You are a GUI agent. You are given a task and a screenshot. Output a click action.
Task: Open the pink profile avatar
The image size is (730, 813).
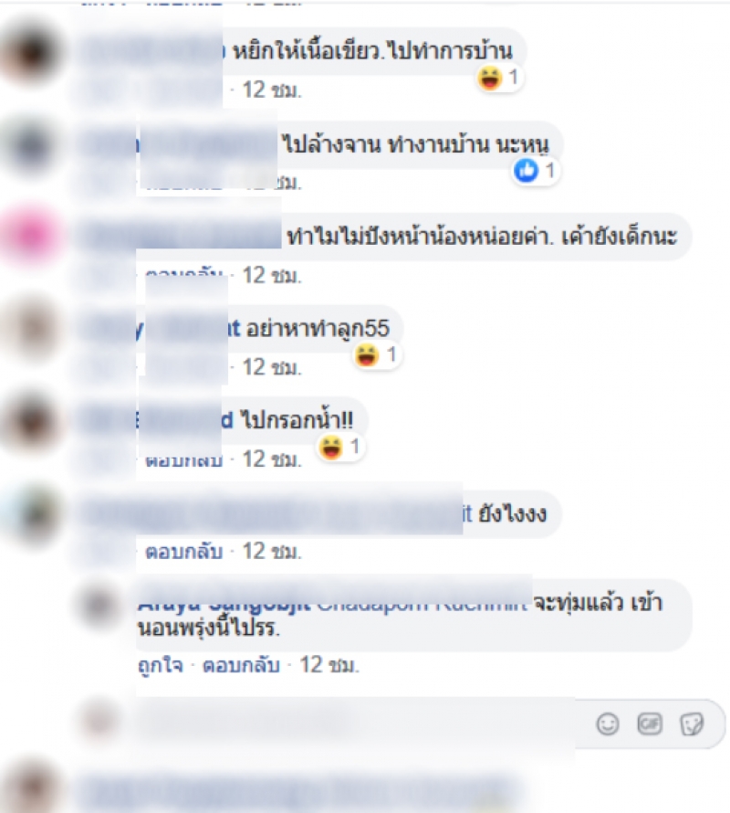click(32, 236)
